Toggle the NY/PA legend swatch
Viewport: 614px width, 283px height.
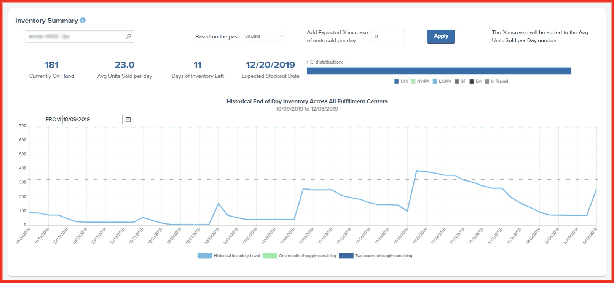413,81
